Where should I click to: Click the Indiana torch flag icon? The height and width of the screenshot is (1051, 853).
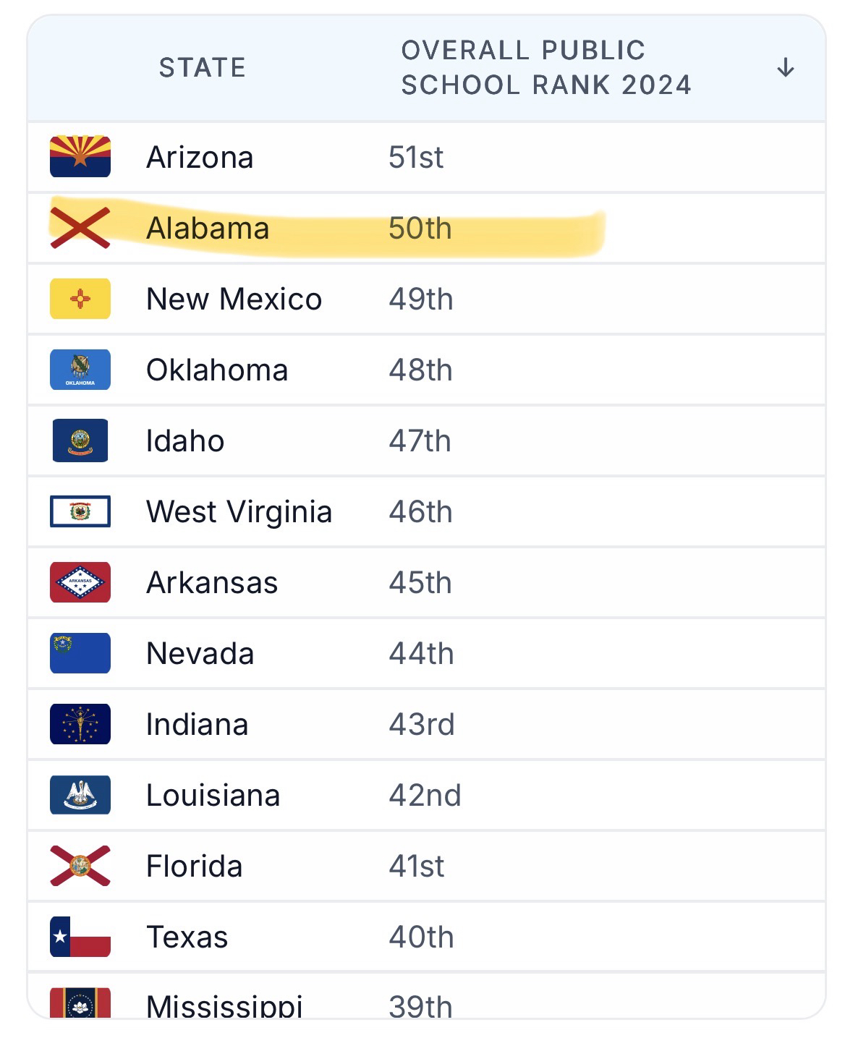click(80, 724)
